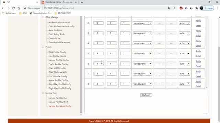Open Service Profile Config
The image size is (220, 123).
coord(58,60)
